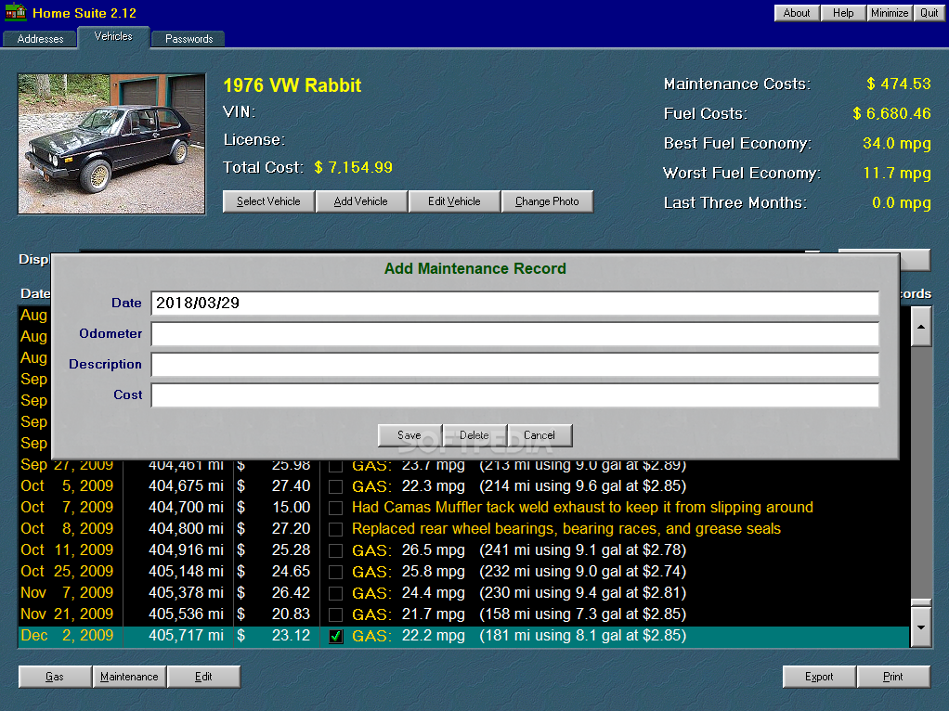Select the 'Oct 11, 2009' date cell
Image resolution: width=949 pixels, height=711 pixels.
click(67, 550)
